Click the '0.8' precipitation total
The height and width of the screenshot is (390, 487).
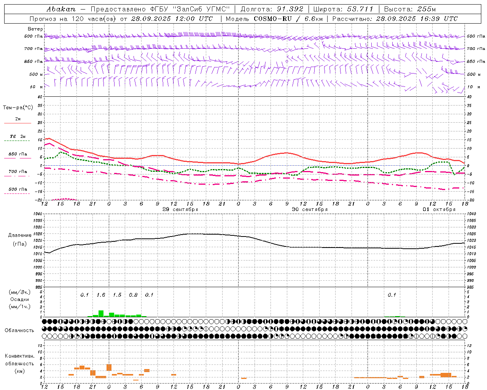click(x=133, y=295)
